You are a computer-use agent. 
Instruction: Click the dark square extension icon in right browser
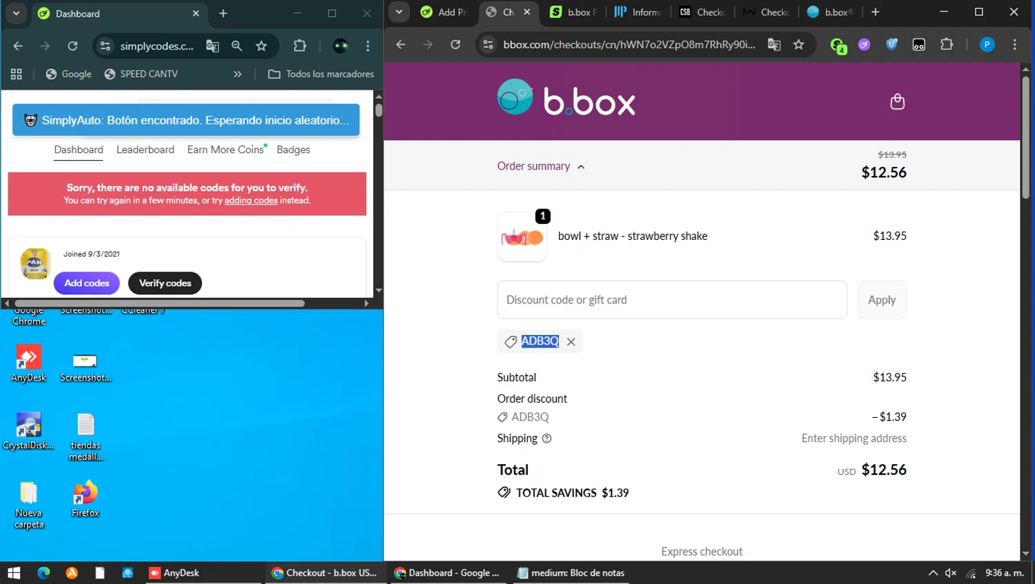pyautogui.click(x=919, y=45)
